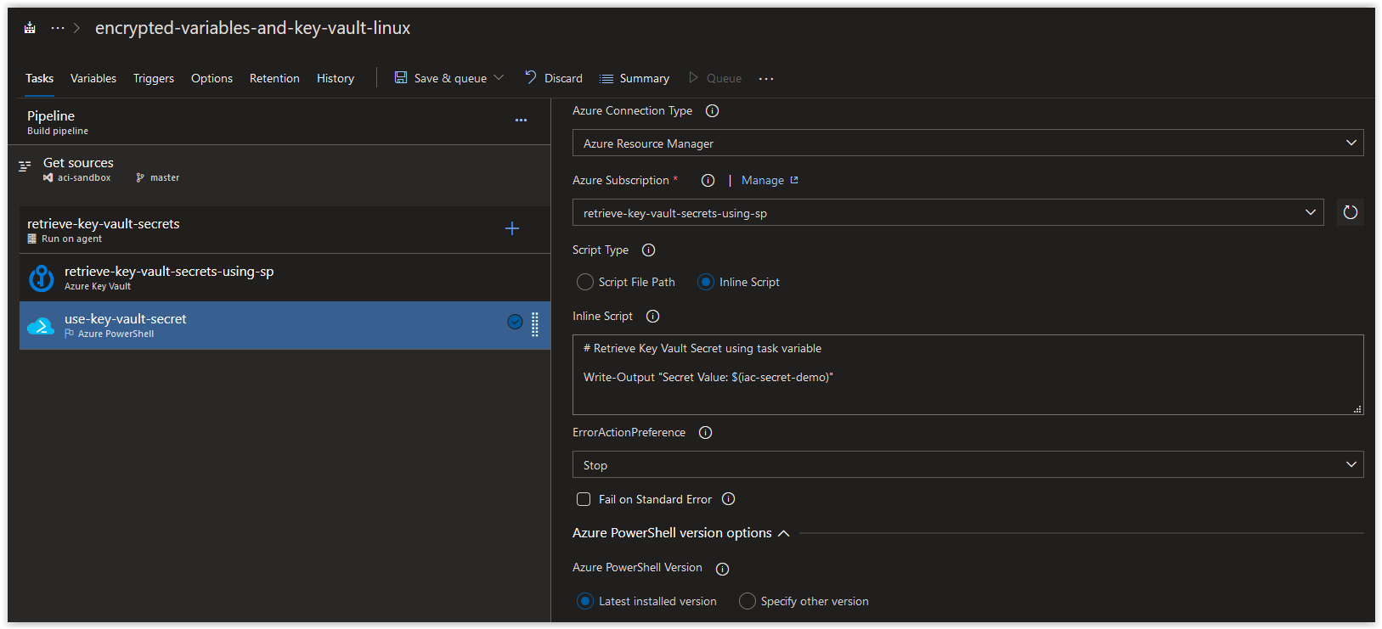This screenshot has width=1382, height=629.
Task: Open the Variables tab
Action: click(93, 78)
